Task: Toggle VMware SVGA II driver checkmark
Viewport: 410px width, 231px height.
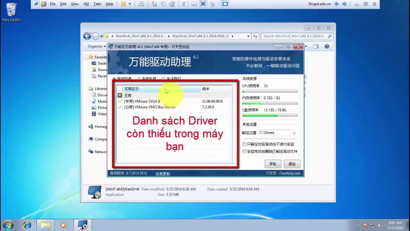Action: click(x=120, y=101)
